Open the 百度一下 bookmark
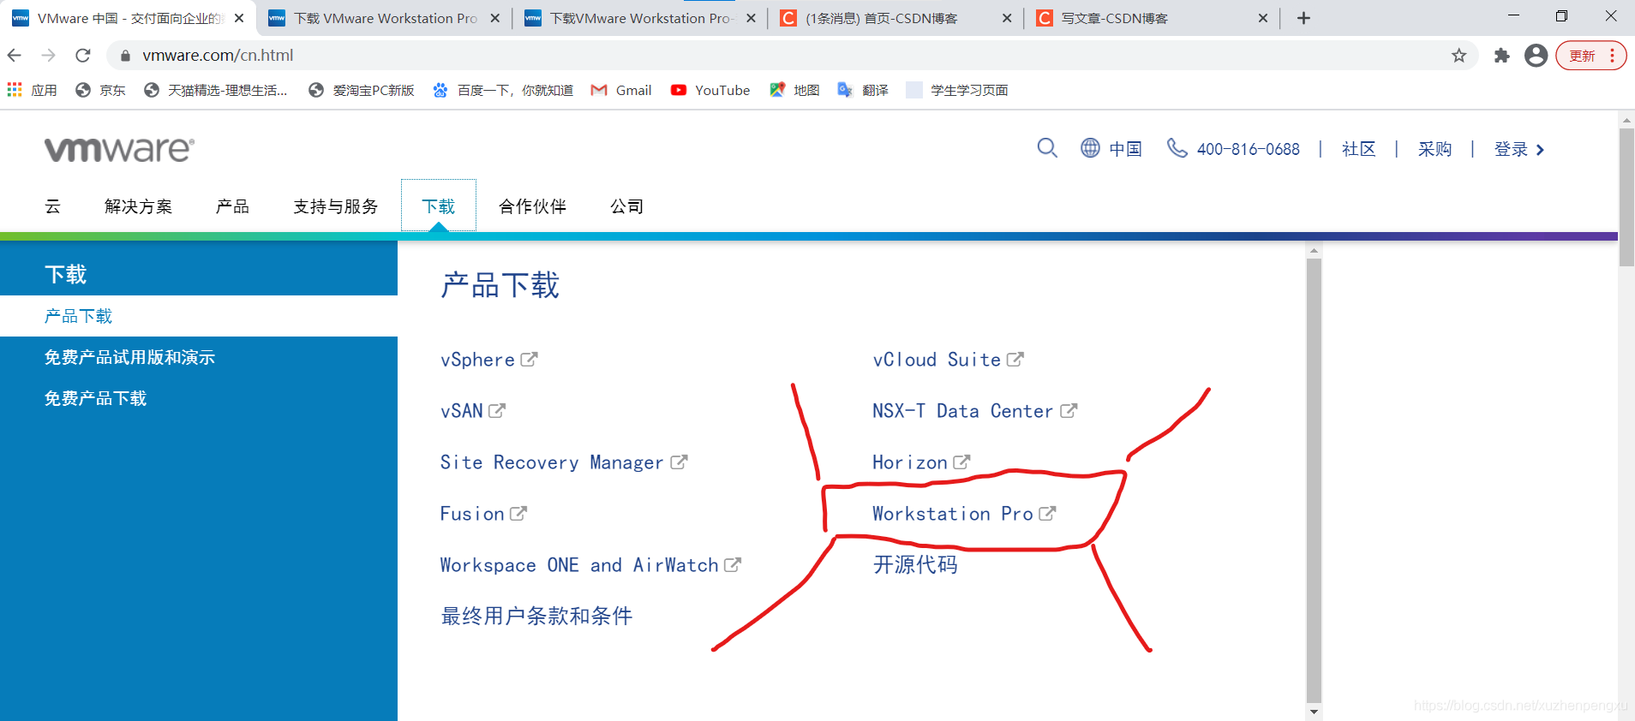The height and width of the screenshot is (721, 1635). 503,90
